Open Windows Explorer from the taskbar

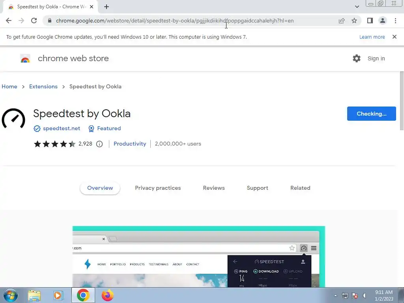pos(34,296)
